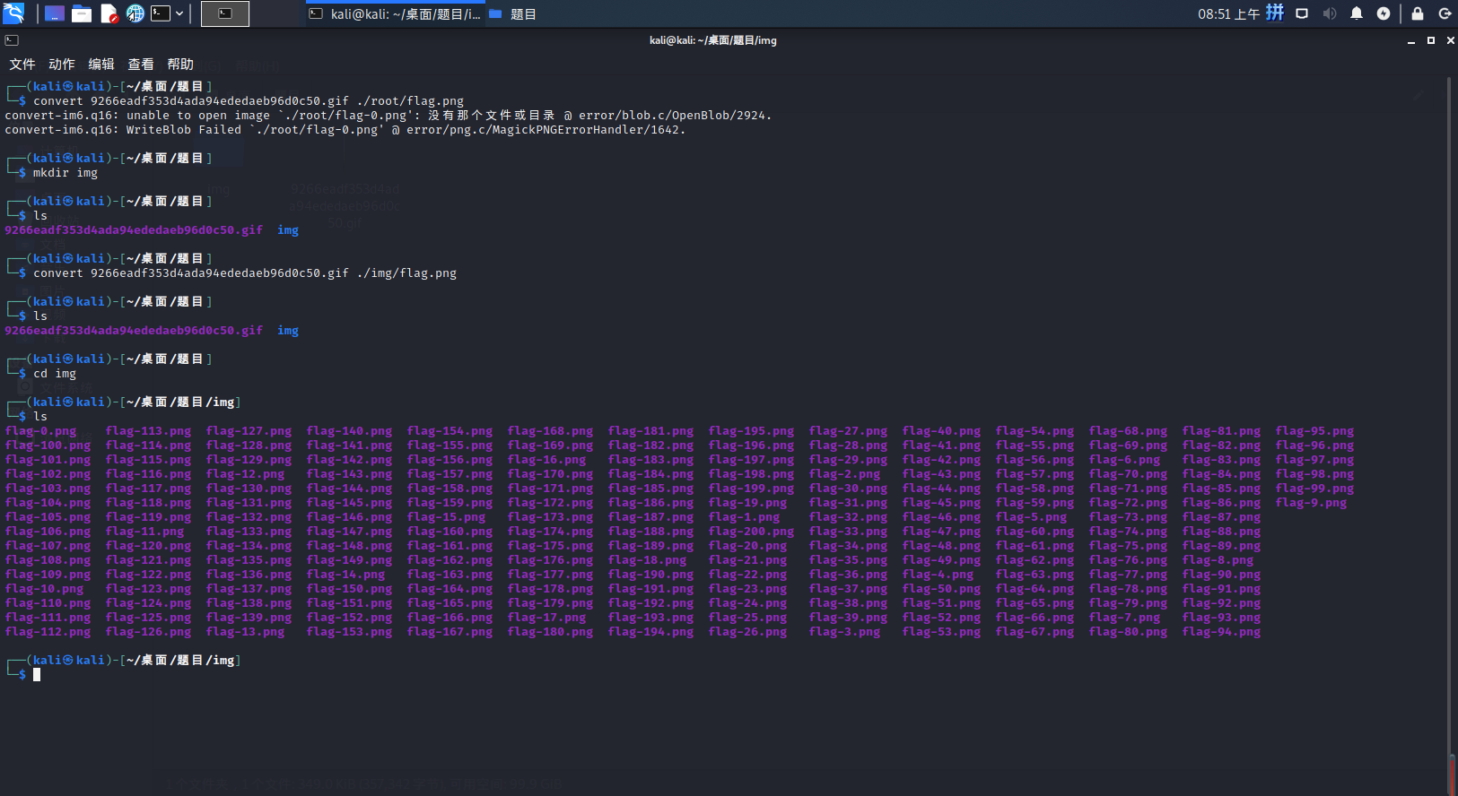Click flag-95.png filename
This screenshot has height=796, width=1458.
(1314, 431)
